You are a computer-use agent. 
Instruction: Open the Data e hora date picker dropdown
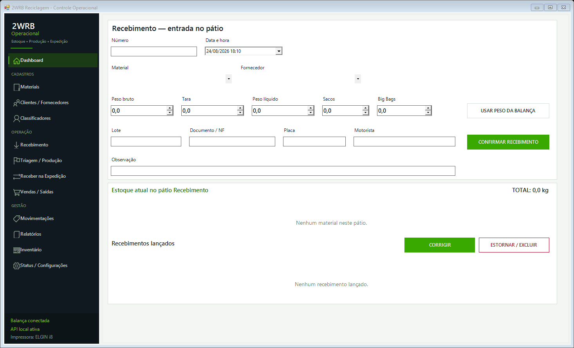coord(279,51)
